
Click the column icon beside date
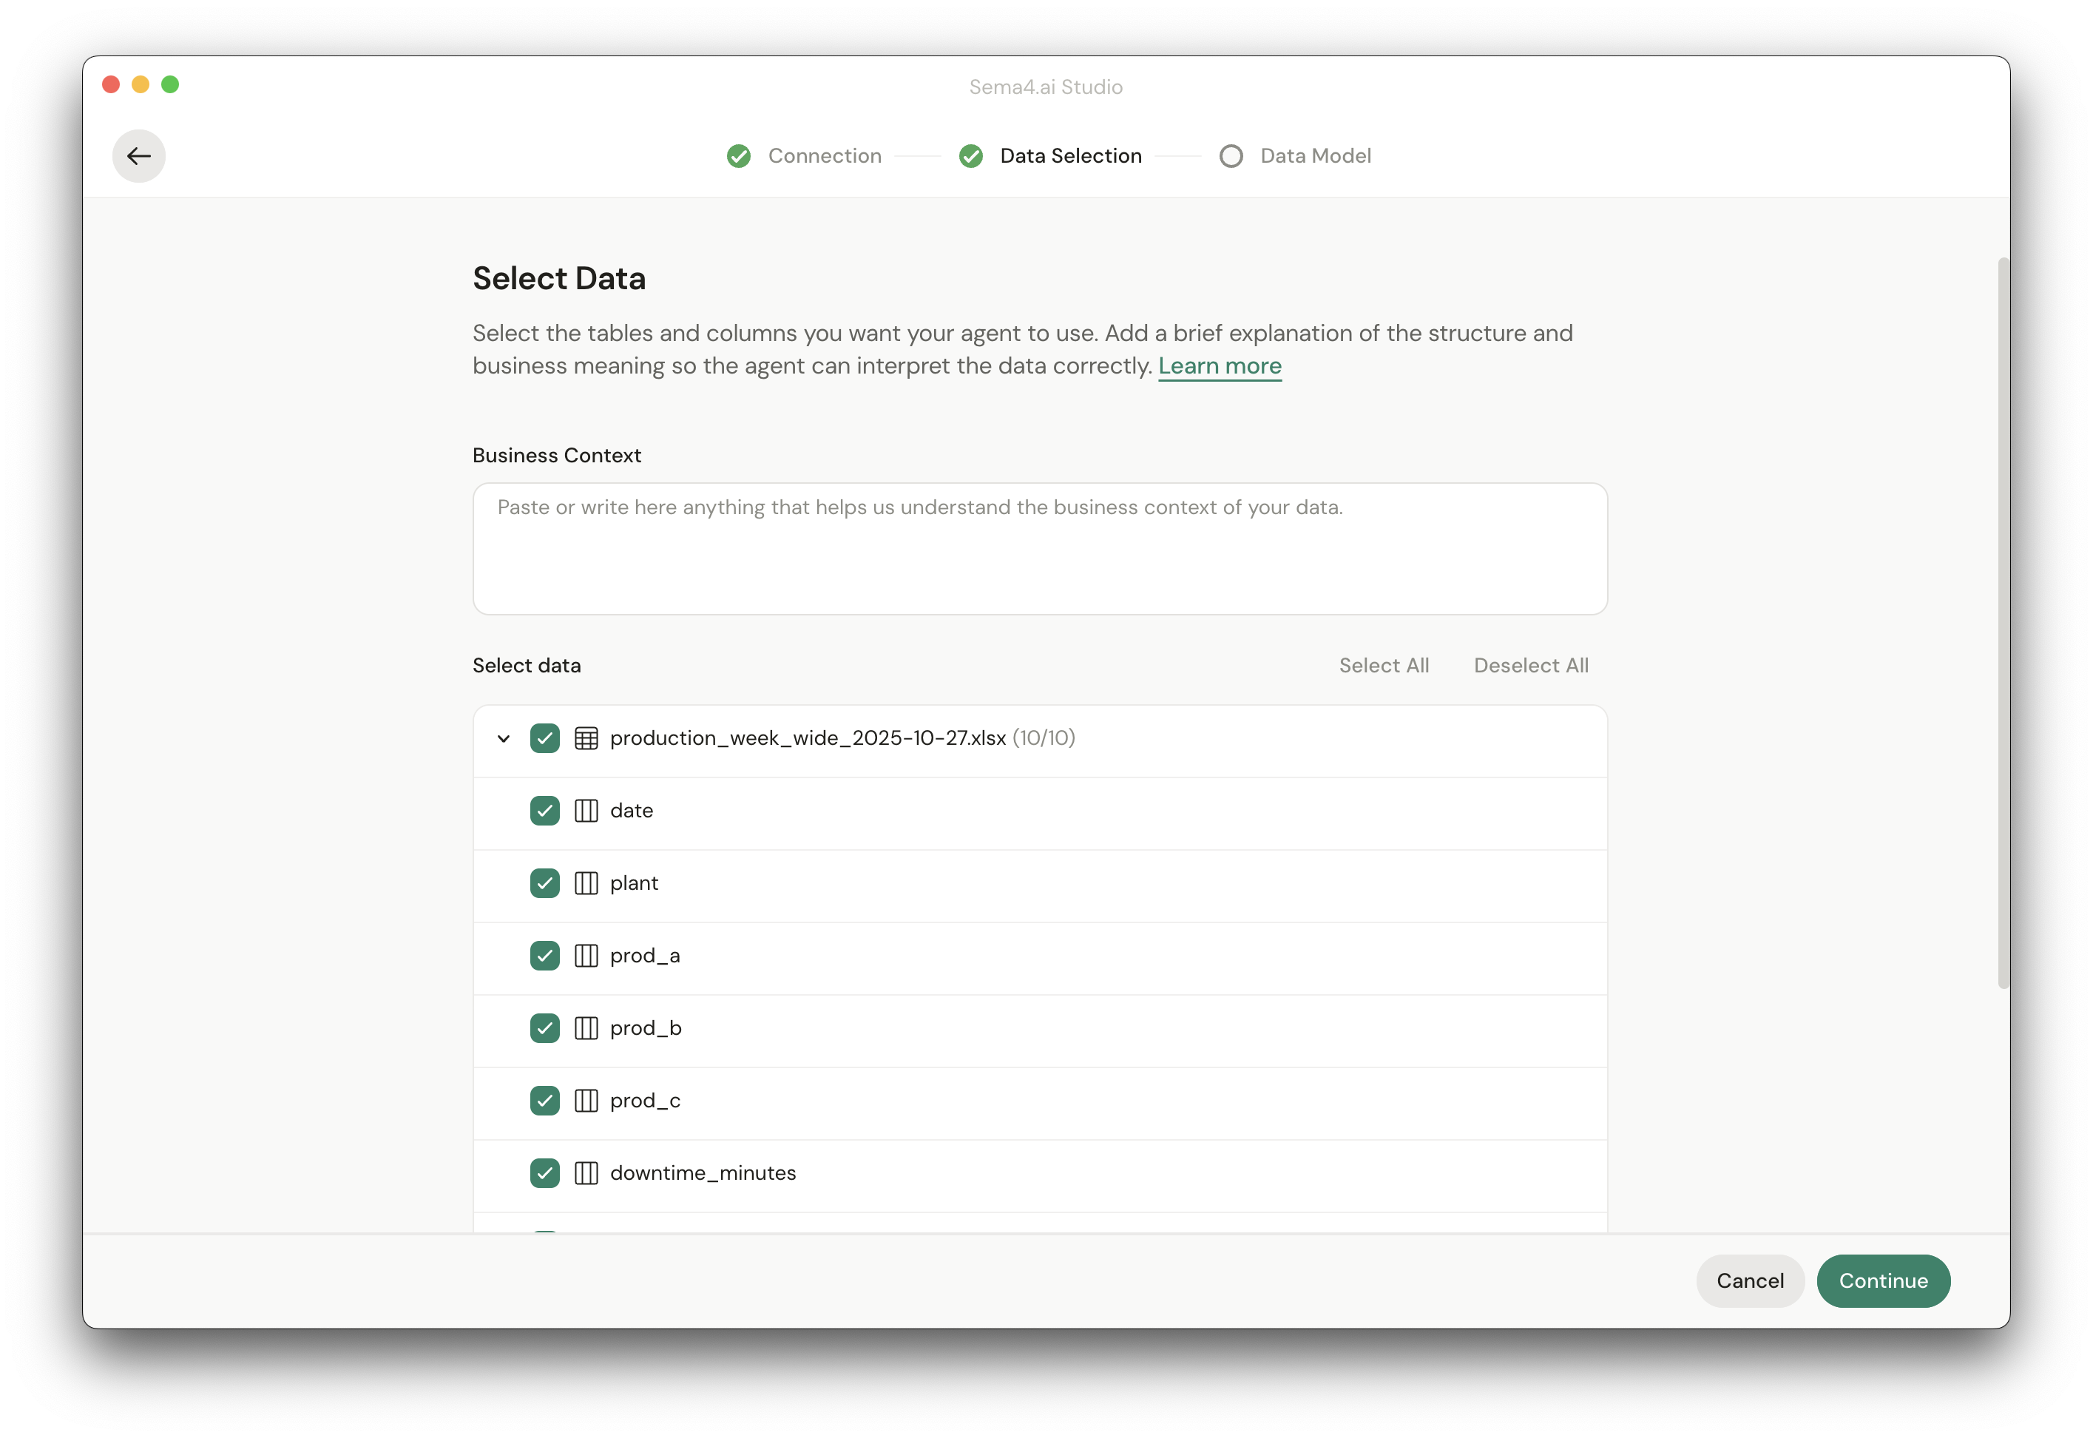pos(587,810)
